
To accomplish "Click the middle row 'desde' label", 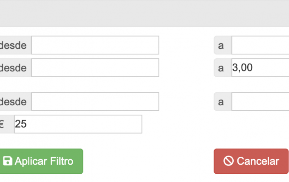I will point(13,68).
